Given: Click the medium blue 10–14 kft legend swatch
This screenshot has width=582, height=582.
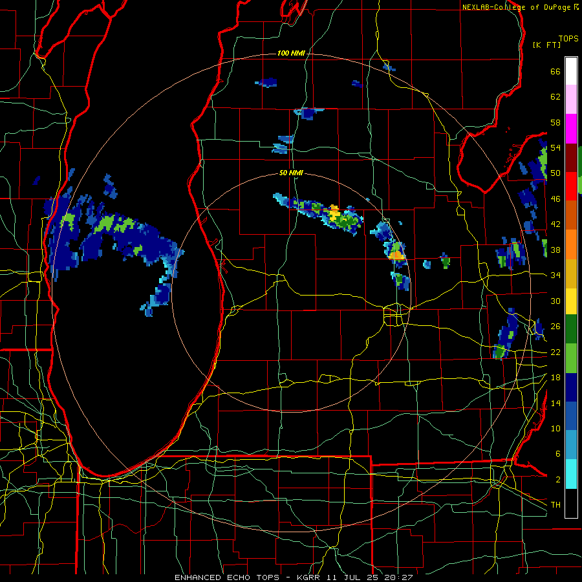Looking at the screenshot, I should point(571,416).
